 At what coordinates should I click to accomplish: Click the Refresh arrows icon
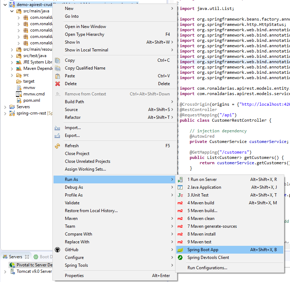click(57, 146)
